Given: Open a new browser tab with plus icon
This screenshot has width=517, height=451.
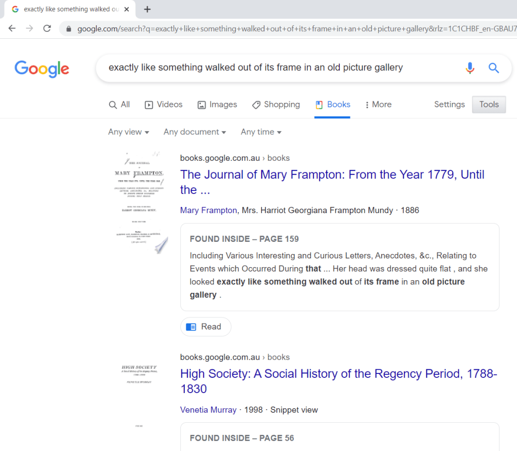Looking at the screenshot, I should point(147,9).
